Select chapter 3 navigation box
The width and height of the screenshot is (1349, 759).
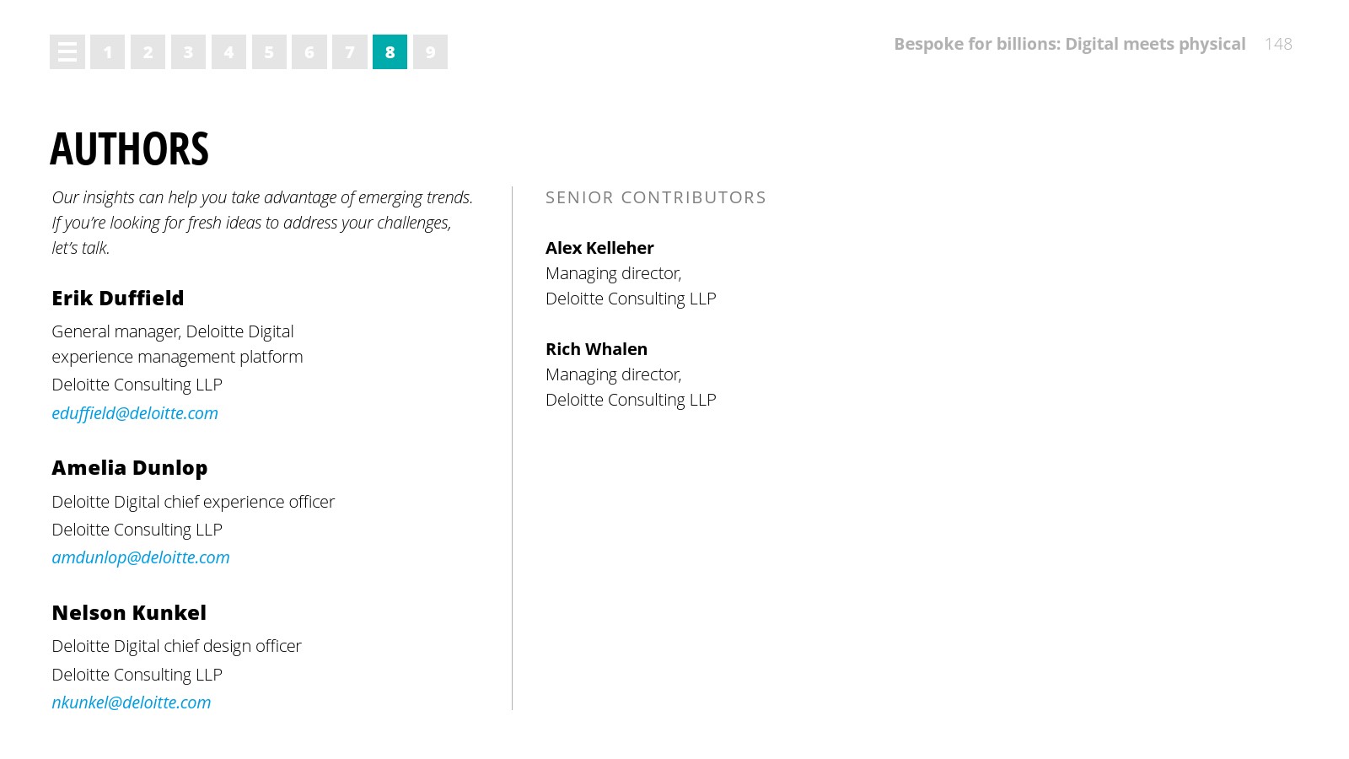(188, 52)
